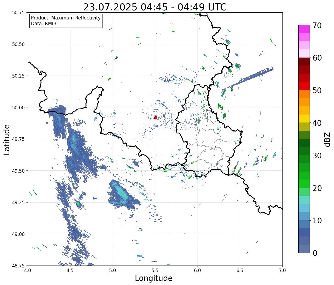This screenshot has height=285, width=334.
Task: Click the bright red colorbar swatch just above 50
Action: click(304, 86)
